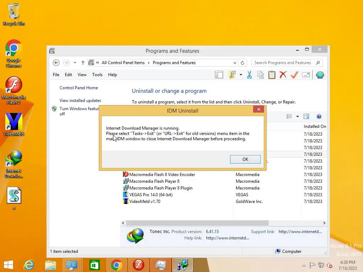The width and height of the screenshot is (363, 272).
Task: Click the globe shell toolbar icon
Action: 320,75
